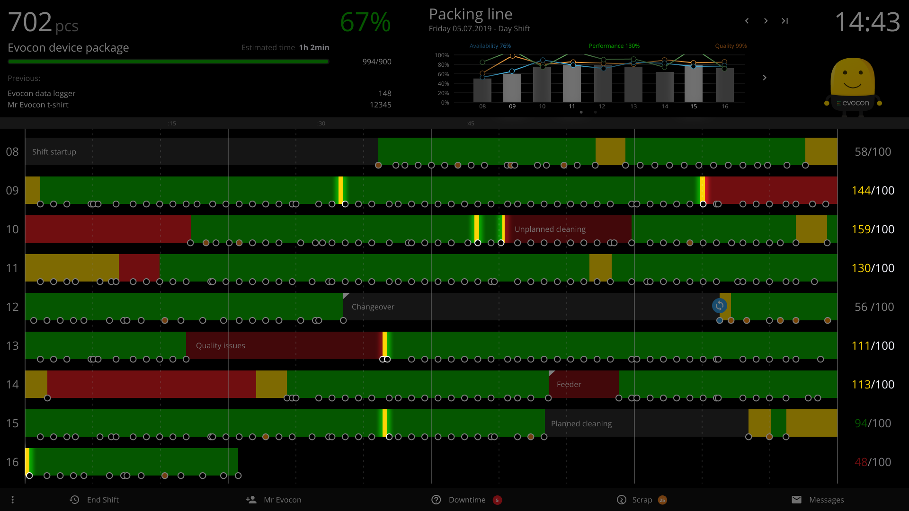Viewport: 909px width, 511px height.
Task: Click hour 10 count 159/100
Action: 873,229
